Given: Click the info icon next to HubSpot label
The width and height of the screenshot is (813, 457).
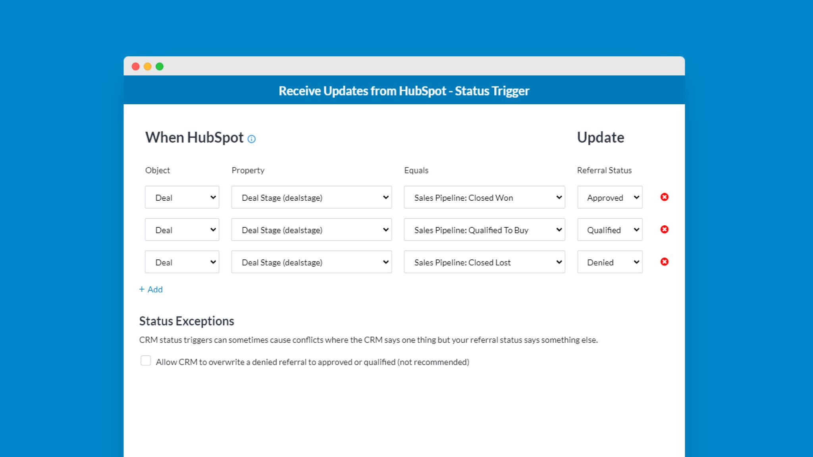Looking at the screenshot, I should (x=252, y=139).
